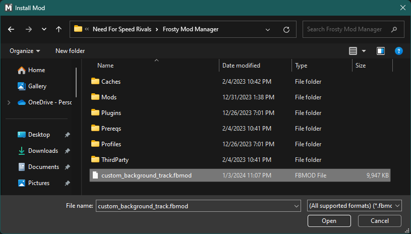Close the Install Mod dialog

403,8
